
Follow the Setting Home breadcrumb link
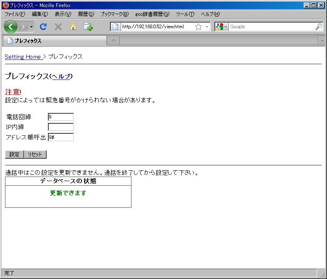23,57
